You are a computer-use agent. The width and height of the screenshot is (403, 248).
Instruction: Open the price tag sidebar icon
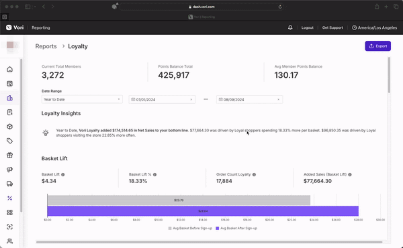tap(10, 141)
